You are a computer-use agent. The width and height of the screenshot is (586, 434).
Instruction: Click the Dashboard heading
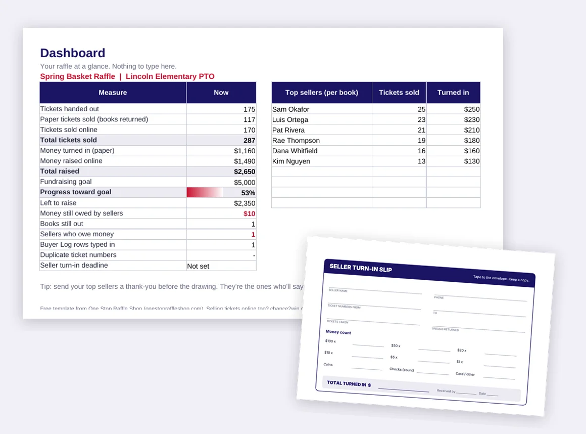pos(73,53)
